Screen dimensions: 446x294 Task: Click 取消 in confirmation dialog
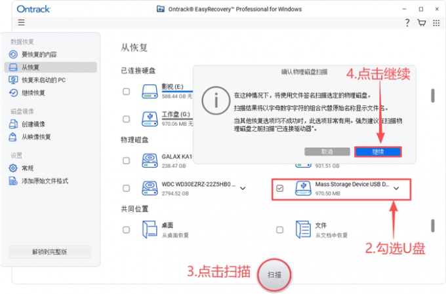pyautogui.click(x=327, y=152)
